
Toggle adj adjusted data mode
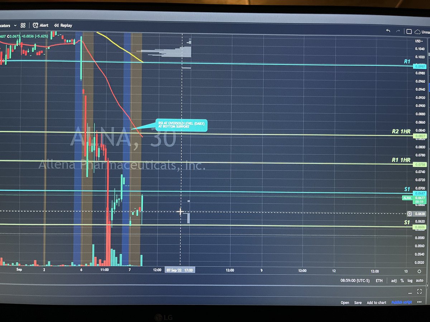point(394,281)
